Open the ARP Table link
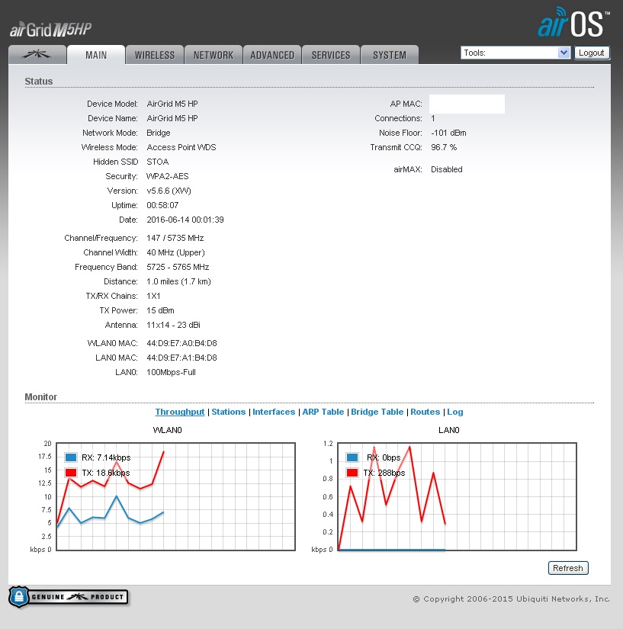623x629 pixels. [323, 412]
